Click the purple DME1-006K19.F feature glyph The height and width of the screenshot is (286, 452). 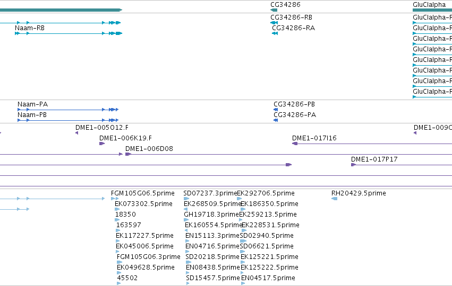pyautogui.click(x=102, y=144)
